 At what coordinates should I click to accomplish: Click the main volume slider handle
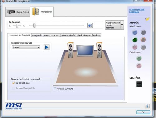[34, 25]
